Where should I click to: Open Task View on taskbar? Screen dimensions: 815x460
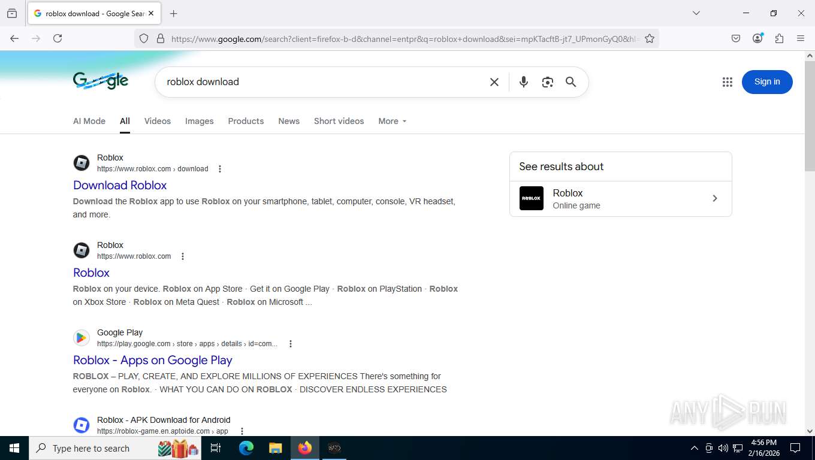click(x=216, y=448)
